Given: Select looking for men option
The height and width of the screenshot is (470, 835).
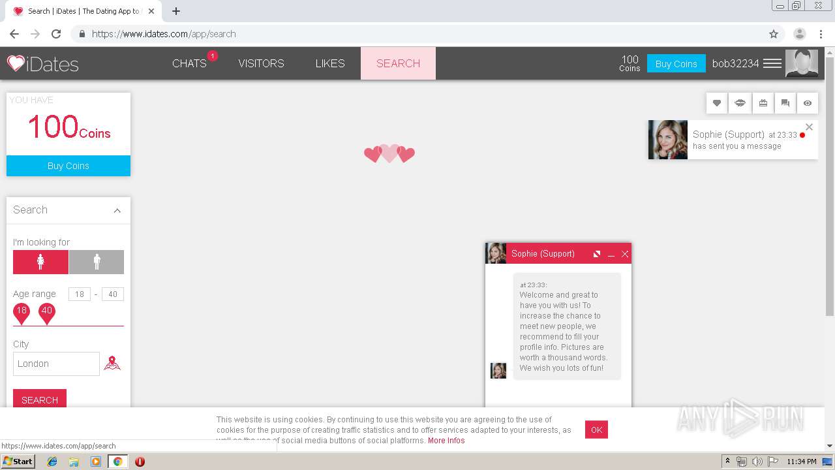Looking at the screenshot, I should (x=97, y=262).
